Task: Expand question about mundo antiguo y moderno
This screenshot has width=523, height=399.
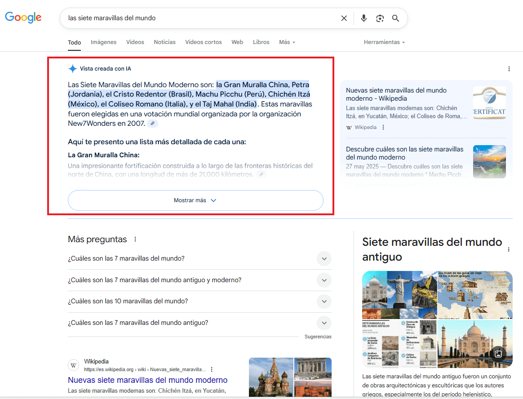Action: point(199,280)
